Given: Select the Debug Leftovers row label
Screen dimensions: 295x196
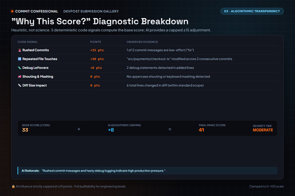Looking at the screenshot, I should coord(36,68).
